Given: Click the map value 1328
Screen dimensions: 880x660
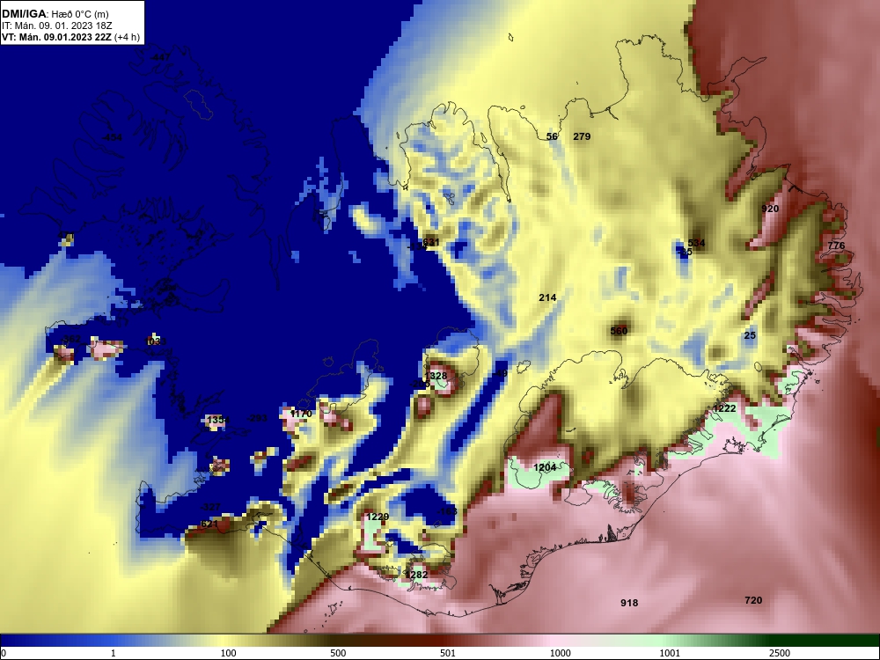Looking at the screenshot, I should point(436,376).
